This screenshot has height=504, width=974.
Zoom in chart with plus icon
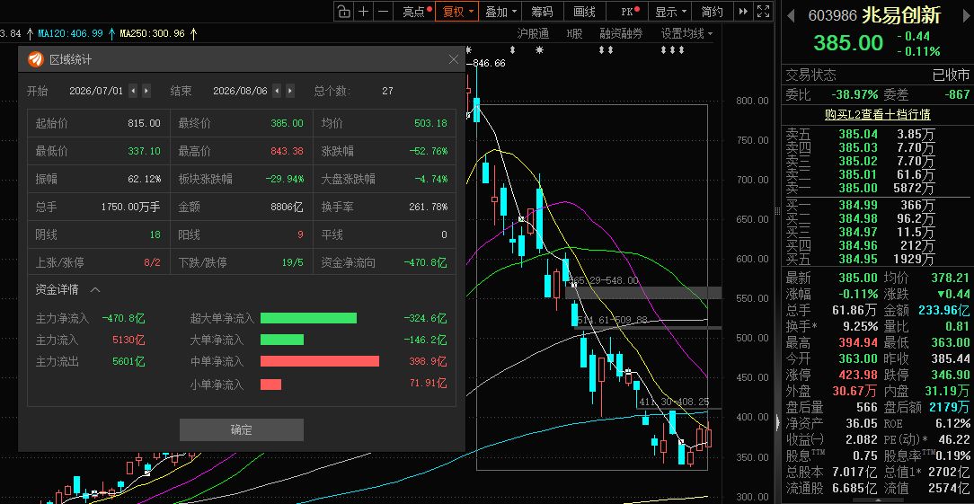tap(364, 11)
